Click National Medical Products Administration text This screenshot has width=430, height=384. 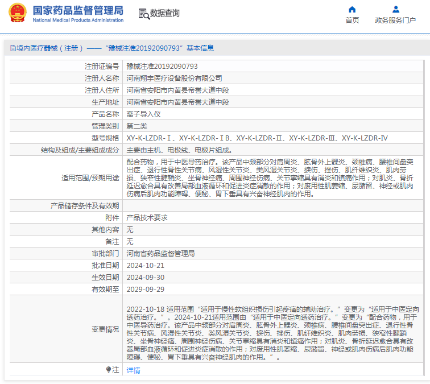tap(78, 20)
